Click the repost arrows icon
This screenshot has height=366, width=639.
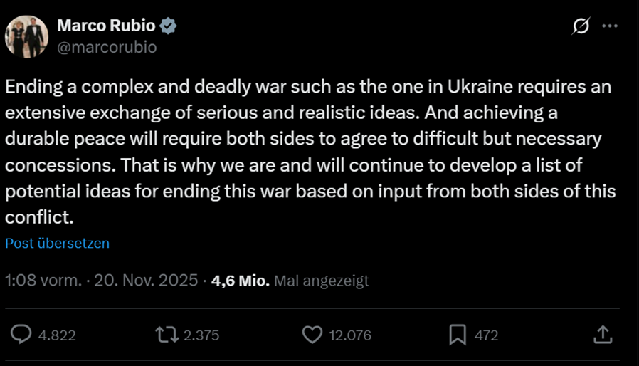click(167, 334)
